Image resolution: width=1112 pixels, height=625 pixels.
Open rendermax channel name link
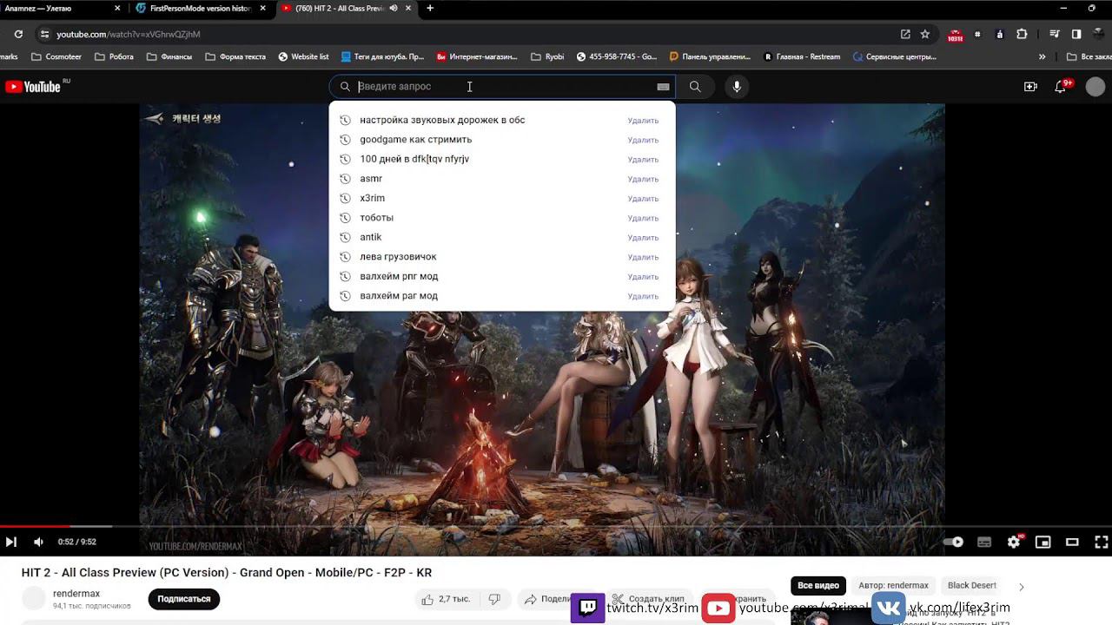(76, 594)
